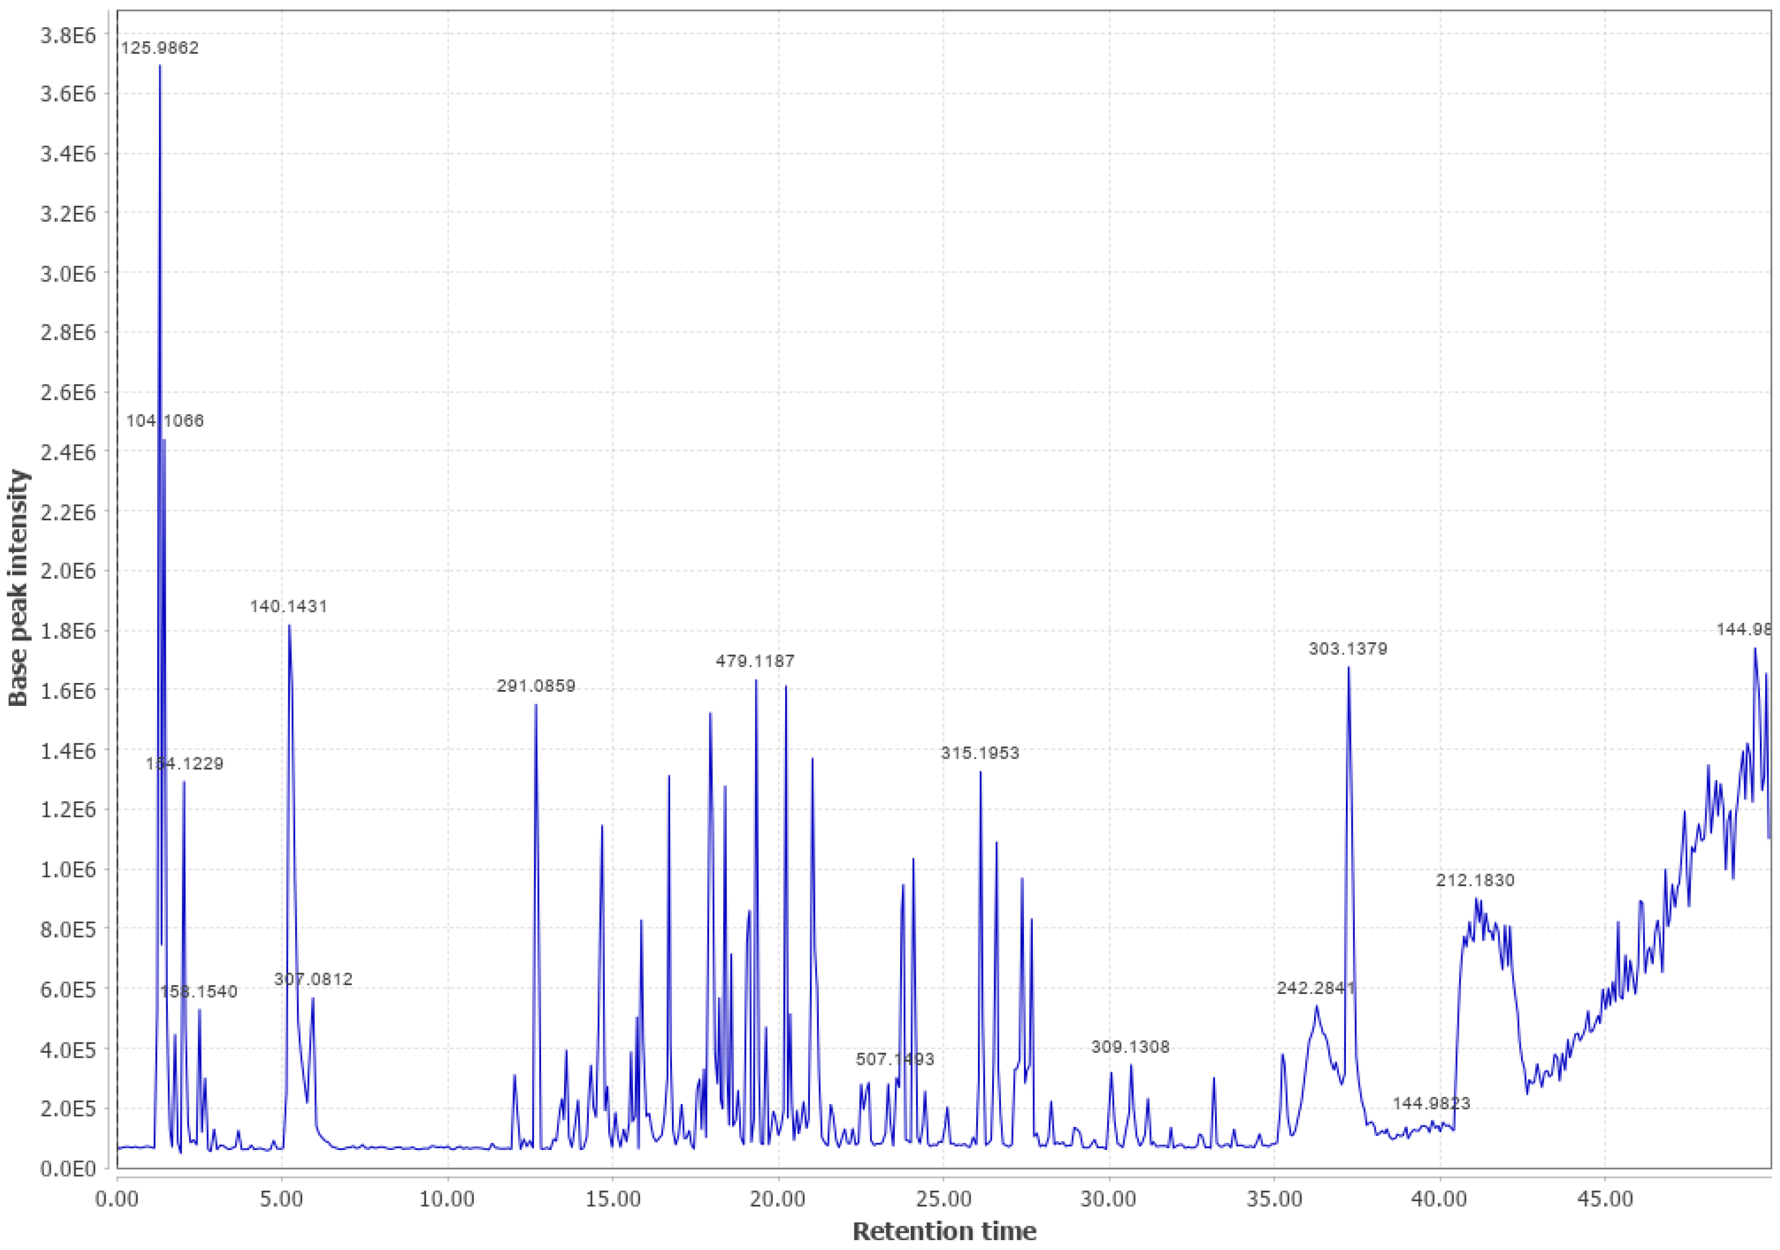
Task: Click the 125.9862 peak label
Action: (160, 48)
